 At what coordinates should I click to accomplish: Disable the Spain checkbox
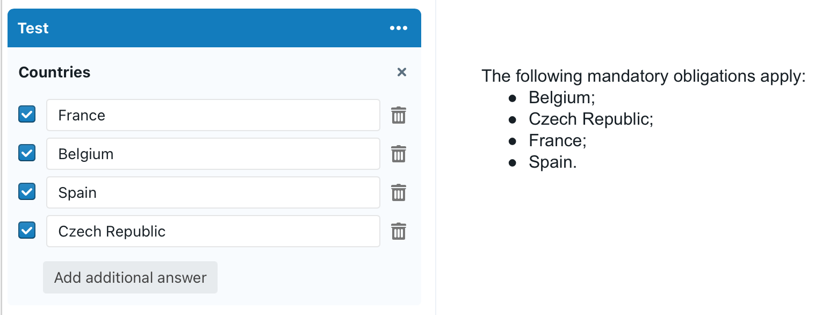coord(27,192)
